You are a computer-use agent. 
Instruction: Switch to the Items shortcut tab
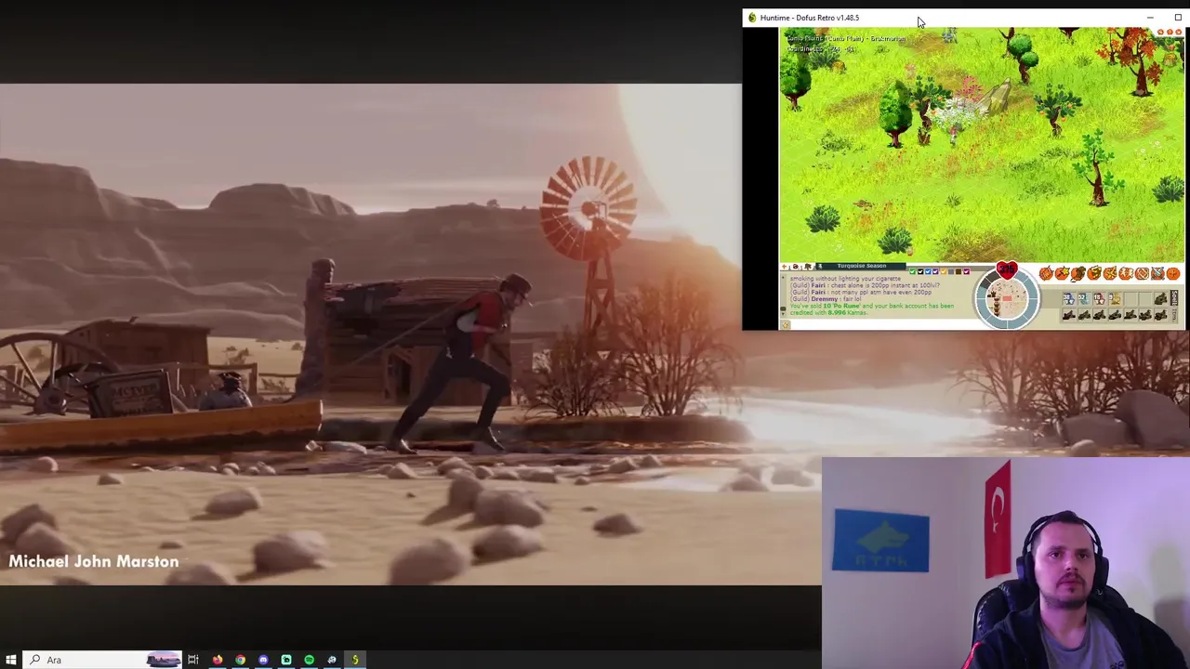[x=1175, y=315]
